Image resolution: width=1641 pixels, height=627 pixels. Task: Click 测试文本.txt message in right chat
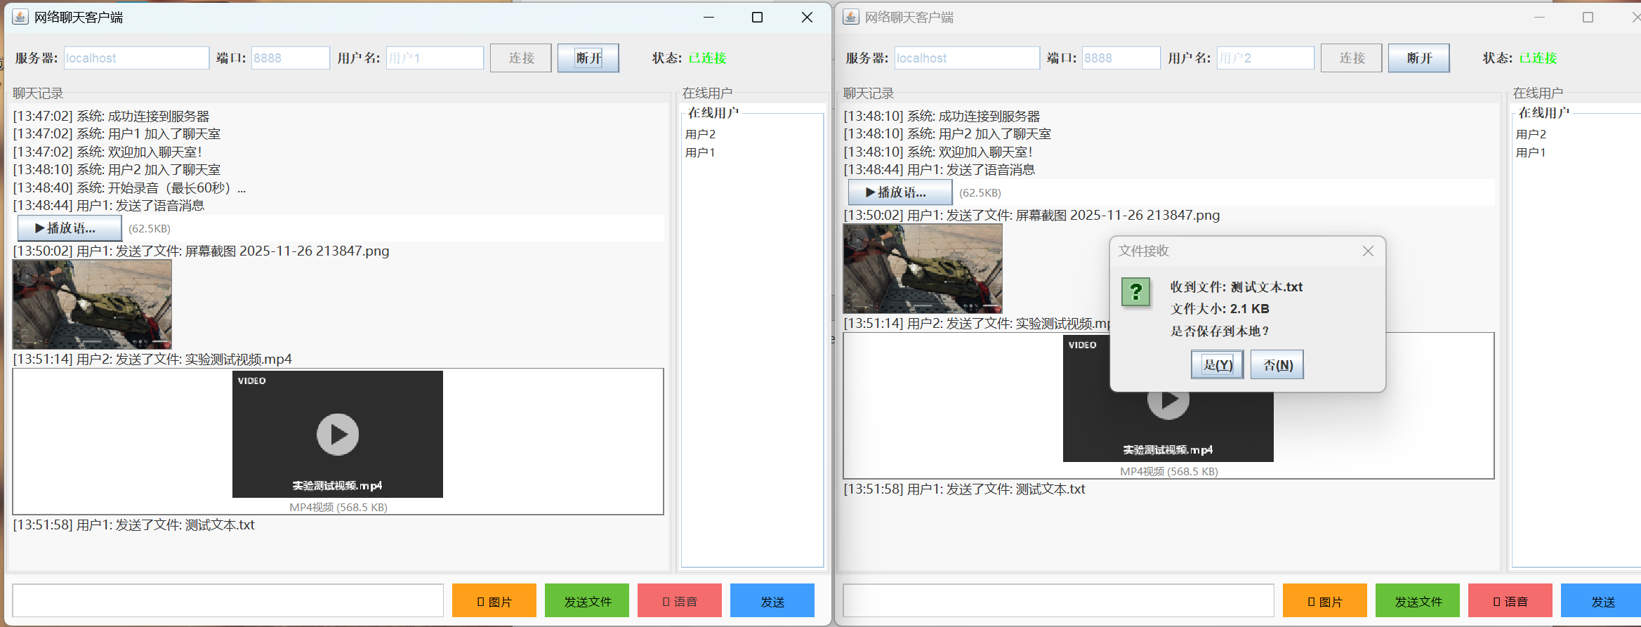(x=965, y=489)
